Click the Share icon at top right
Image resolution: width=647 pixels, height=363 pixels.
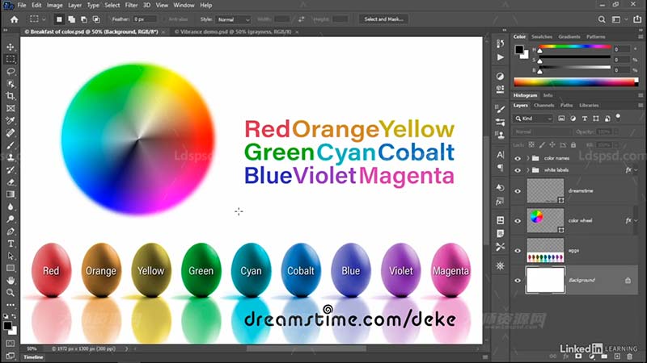click(x=637, y=19)
